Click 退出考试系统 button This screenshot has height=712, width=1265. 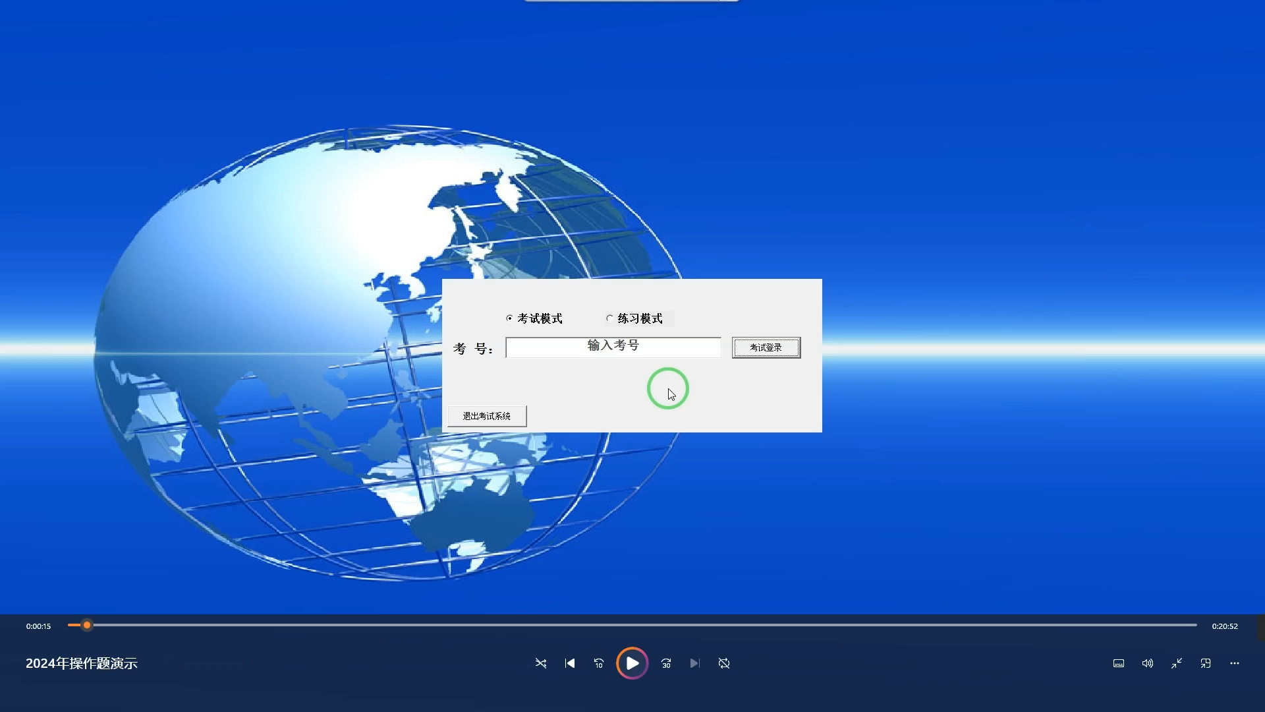click(x=487, y=416)
